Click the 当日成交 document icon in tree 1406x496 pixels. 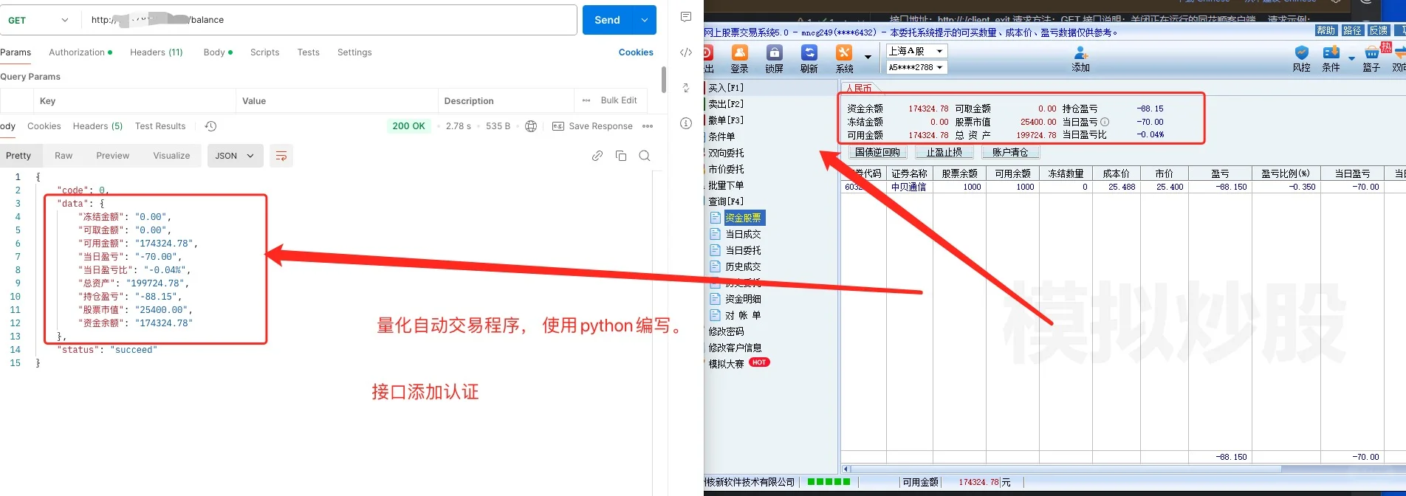pos(715,234)
